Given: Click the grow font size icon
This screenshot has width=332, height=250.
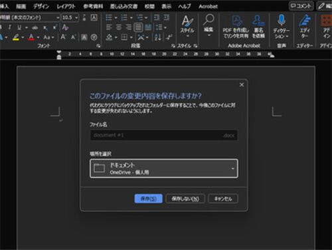Looking at the screenshot, I should point(63,37).
